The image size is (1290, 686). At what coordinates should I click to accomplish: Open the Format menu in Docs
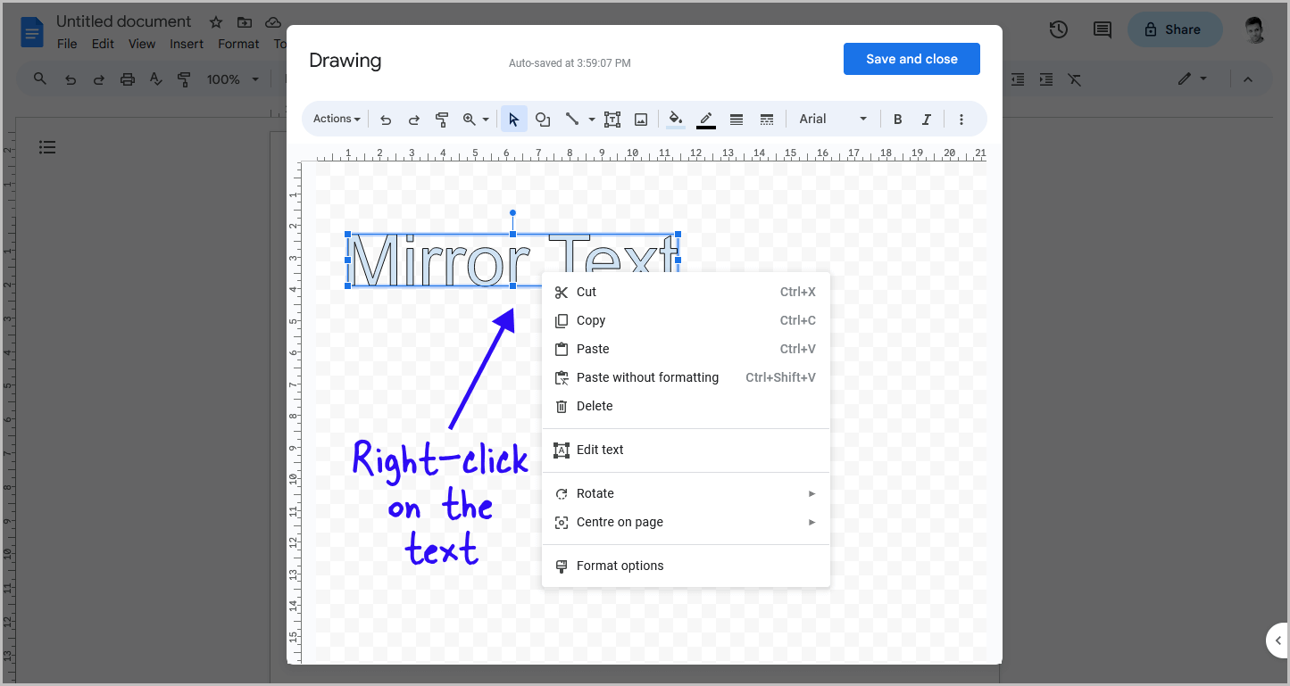pos(238,44)
